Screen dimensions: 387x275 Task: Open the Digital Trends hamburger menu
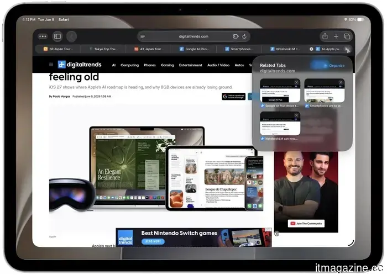[51, 65]
